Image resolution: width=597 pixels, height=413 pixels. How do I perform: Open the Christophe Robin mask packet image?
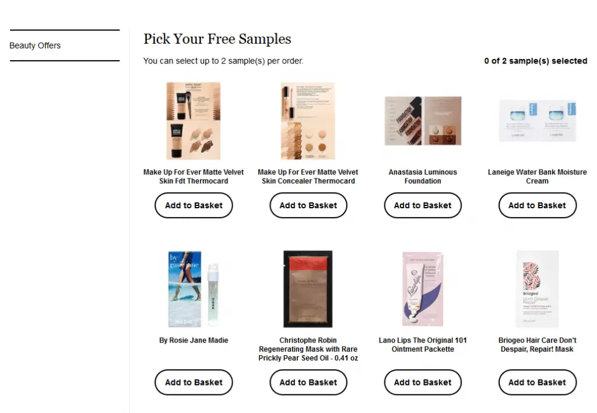pos(308,289)
